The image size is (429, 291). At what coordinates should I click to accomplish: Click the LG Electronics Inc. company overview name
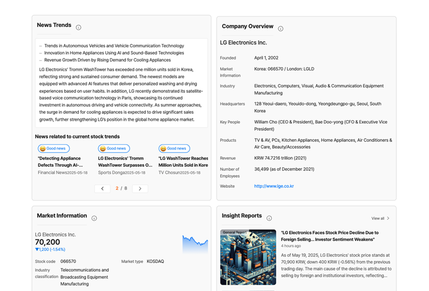coord(243,43)
